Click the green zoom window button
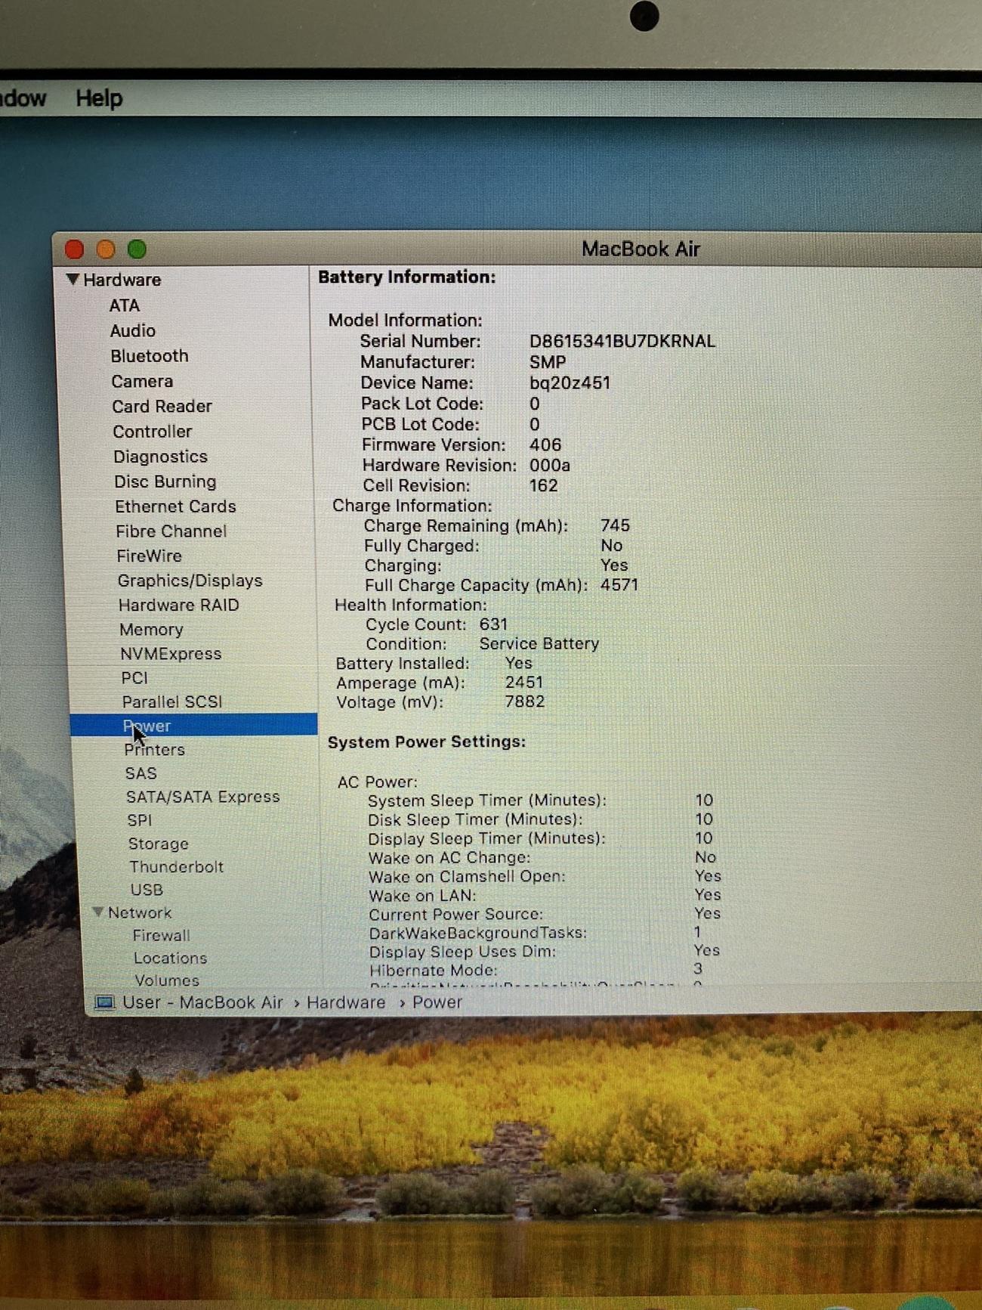 tap(137, 249)
